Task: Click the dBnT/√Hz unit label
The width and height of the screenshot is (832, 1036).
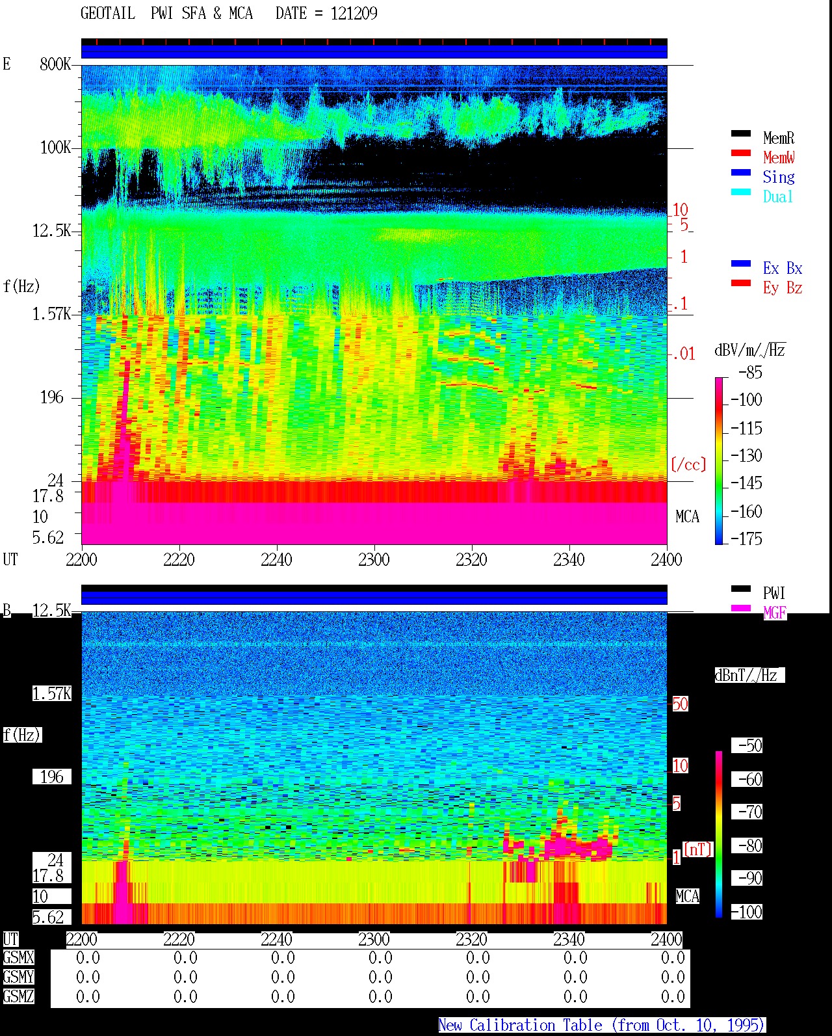Action: [x=749, y=675]
